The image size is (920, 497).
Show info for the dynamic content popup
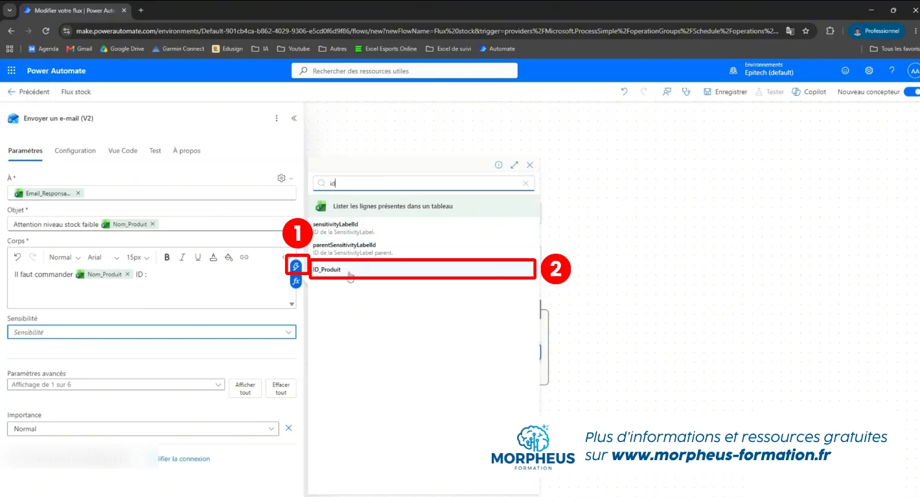pos(499,165)
